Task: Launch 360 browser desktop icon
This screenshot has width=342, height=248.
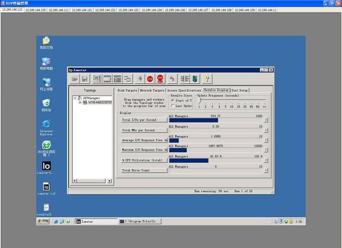Action: coord(46,148)
